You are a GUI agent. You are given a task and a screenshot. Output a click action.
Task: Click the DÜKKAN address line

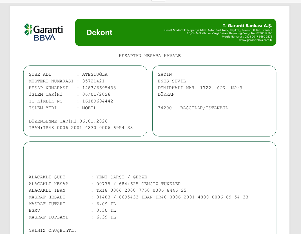pos(166,95)
